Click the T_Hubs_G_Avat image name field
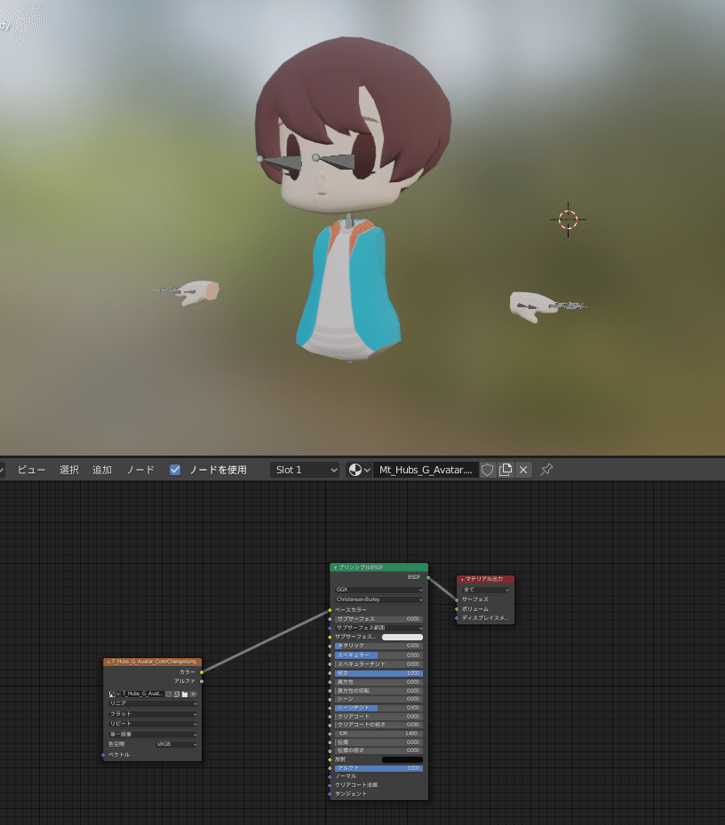This screenshot has height=825, width=725. point(142,694)
